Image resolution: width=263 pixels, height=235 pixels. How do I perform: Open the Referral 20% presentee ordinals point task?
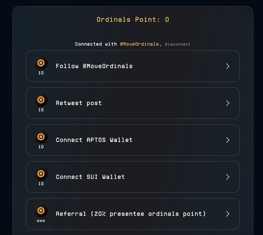coord(131,214)
